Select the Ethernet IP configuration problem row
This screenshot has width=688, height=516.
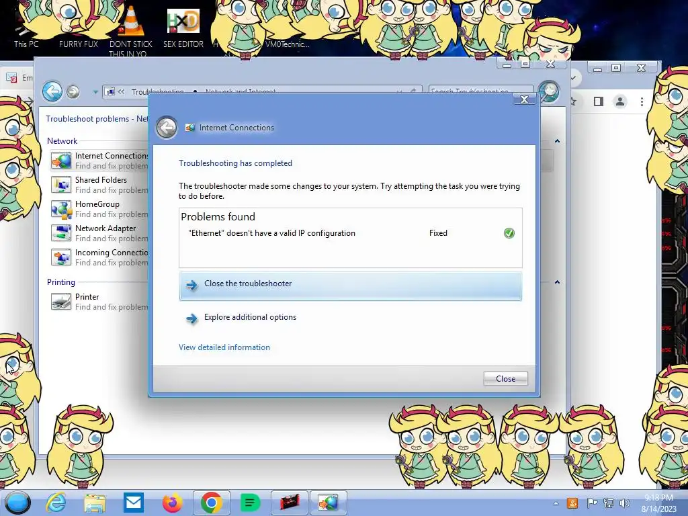tap(350, 233)
